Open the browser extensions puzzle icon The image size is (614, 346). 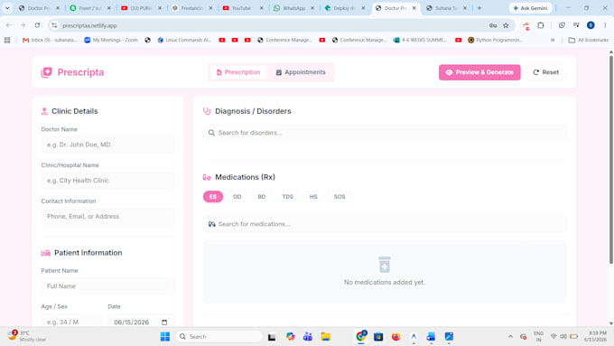(540, 25)
